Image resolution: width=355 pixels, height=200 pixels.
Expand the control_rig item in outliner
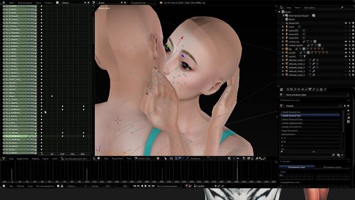[283, 42]
